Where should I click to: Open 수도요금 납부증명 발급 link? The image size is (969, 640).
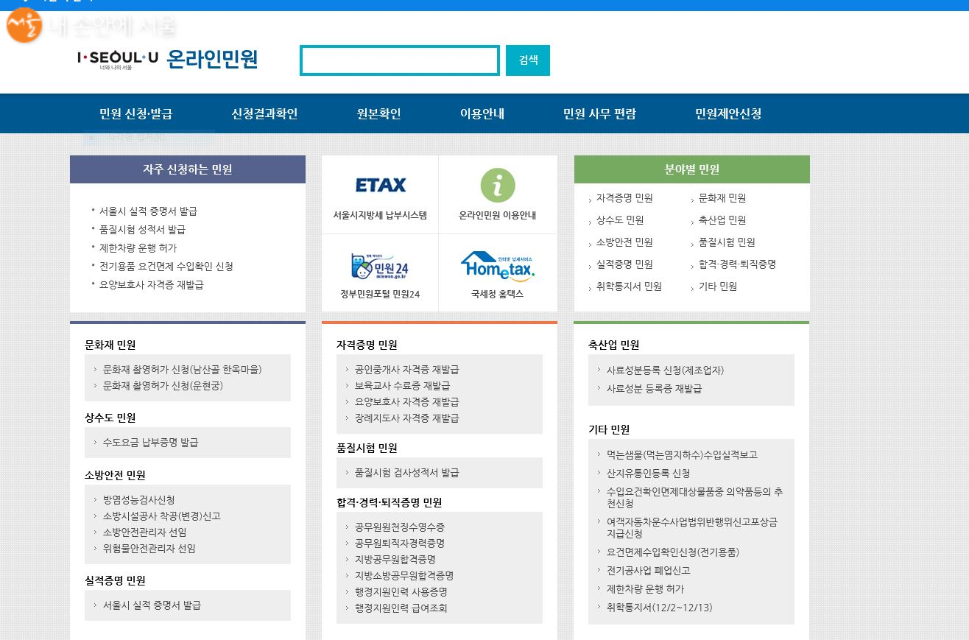(150, 443)
